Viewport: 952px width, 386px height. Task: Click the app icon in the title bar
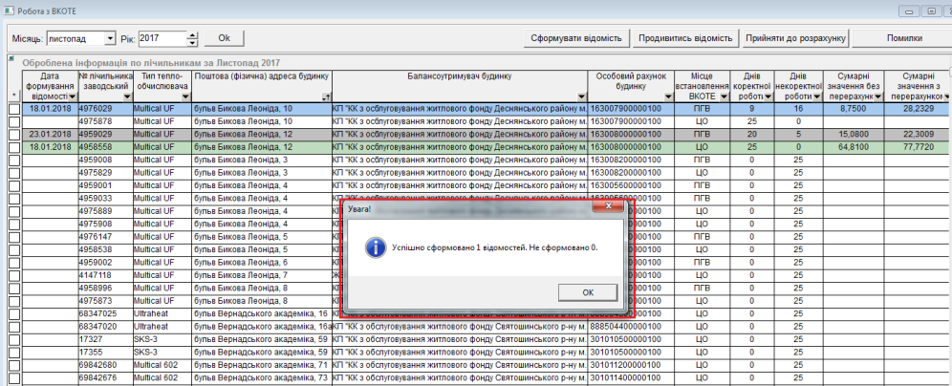10,11
